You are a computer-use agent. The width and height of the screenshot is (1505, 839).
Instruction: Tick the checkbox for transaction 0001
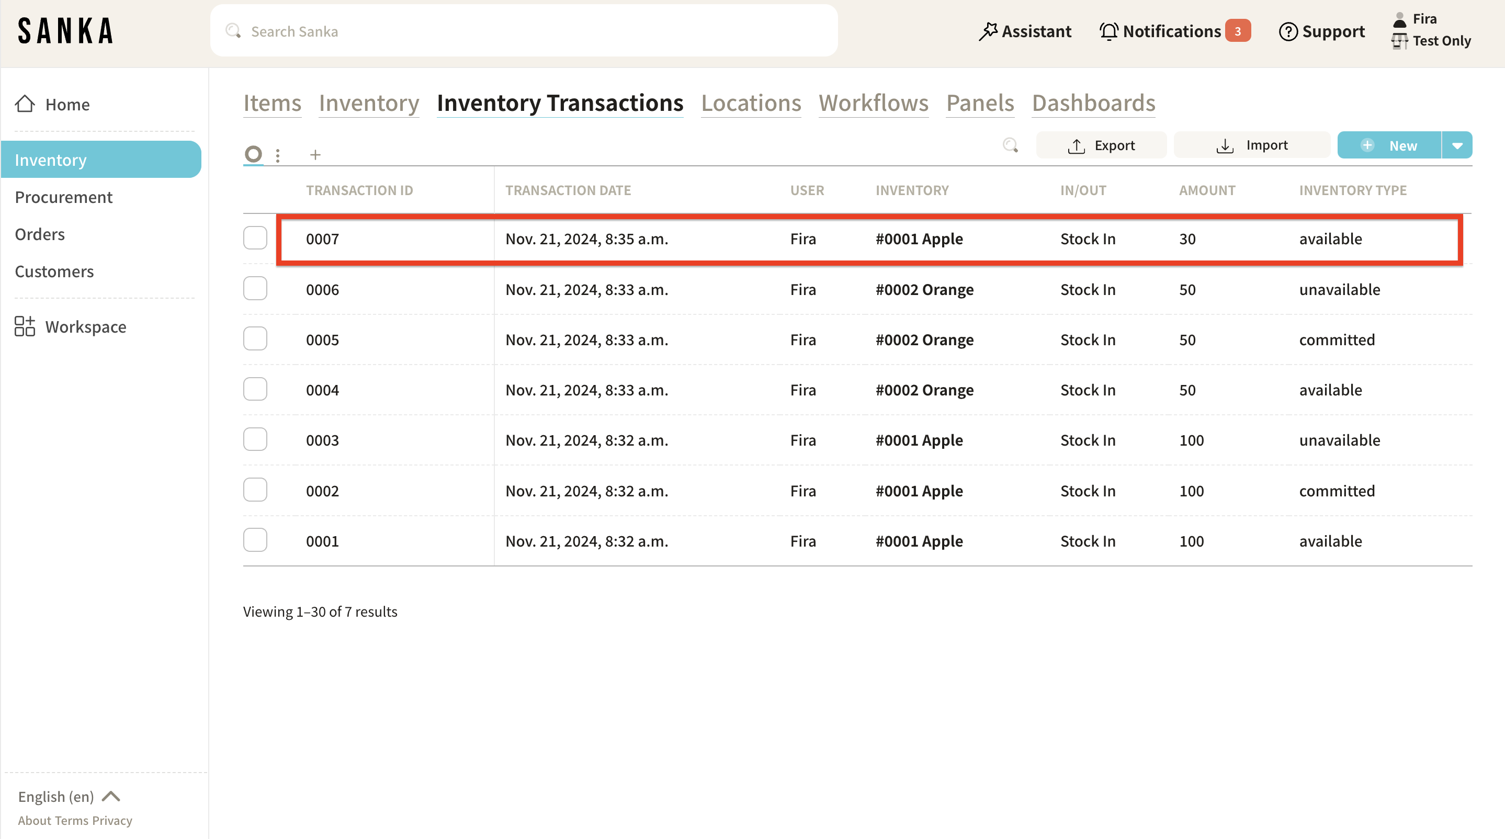255,540
